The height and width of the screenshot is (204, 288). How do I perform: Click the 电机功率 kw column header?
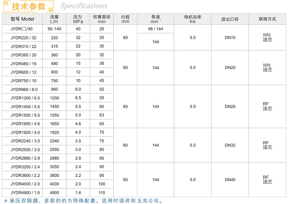click(x=192, y=19)
